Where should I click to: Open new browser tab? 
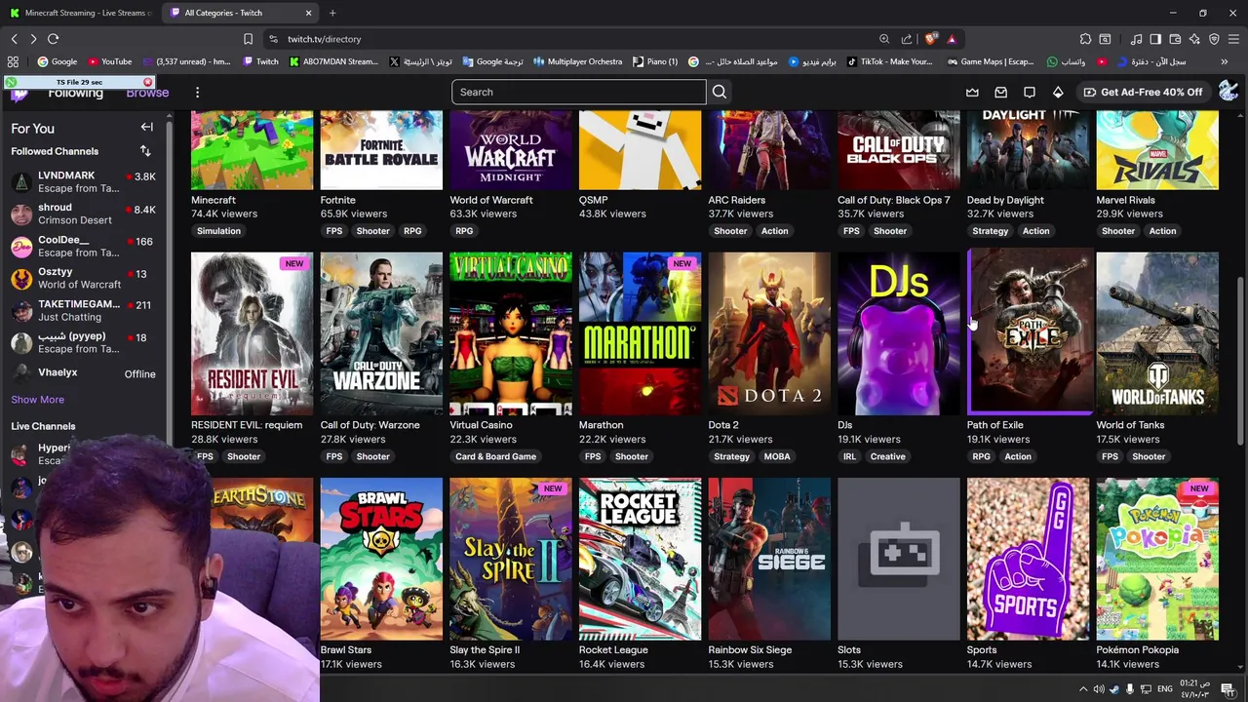point(332,13)
